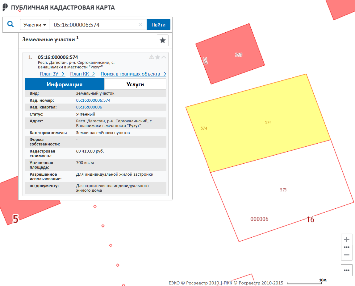Toggle the favorite star on result 05:16:000006:574
The width and height of the screenshot is (355, 286).
pos(157,57)
